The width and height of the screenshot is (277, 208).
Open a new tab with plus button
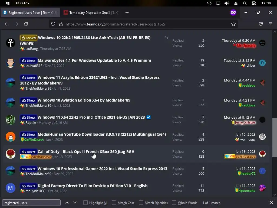[127, 13]
